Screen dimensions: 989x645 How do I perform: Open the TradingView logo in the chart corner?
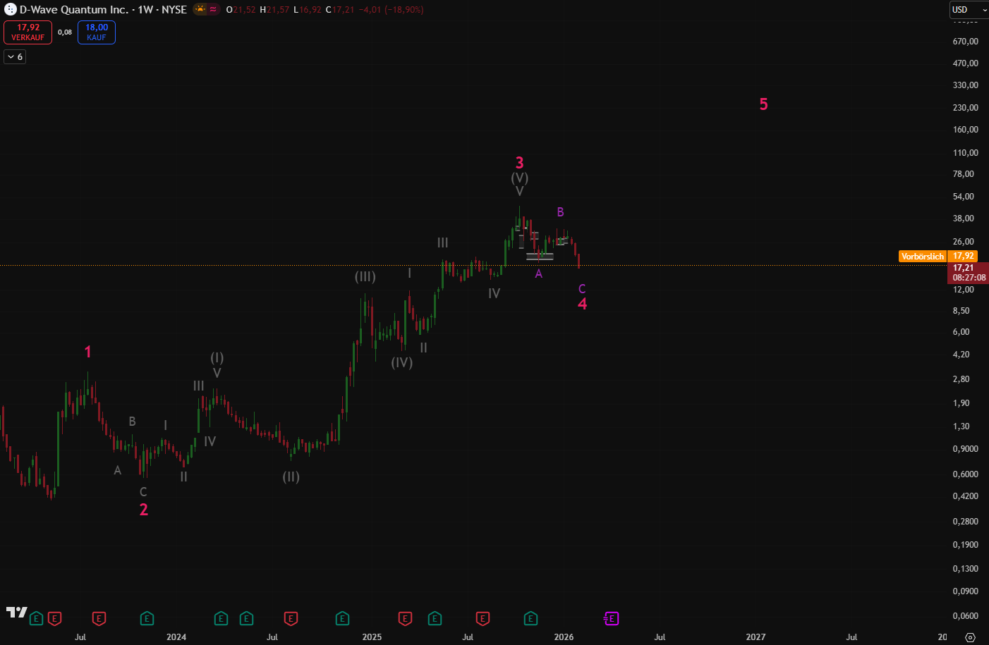coord(16,612)
